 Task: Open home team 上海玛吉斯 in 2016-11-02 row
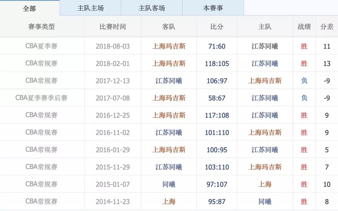tap(265, 132)
